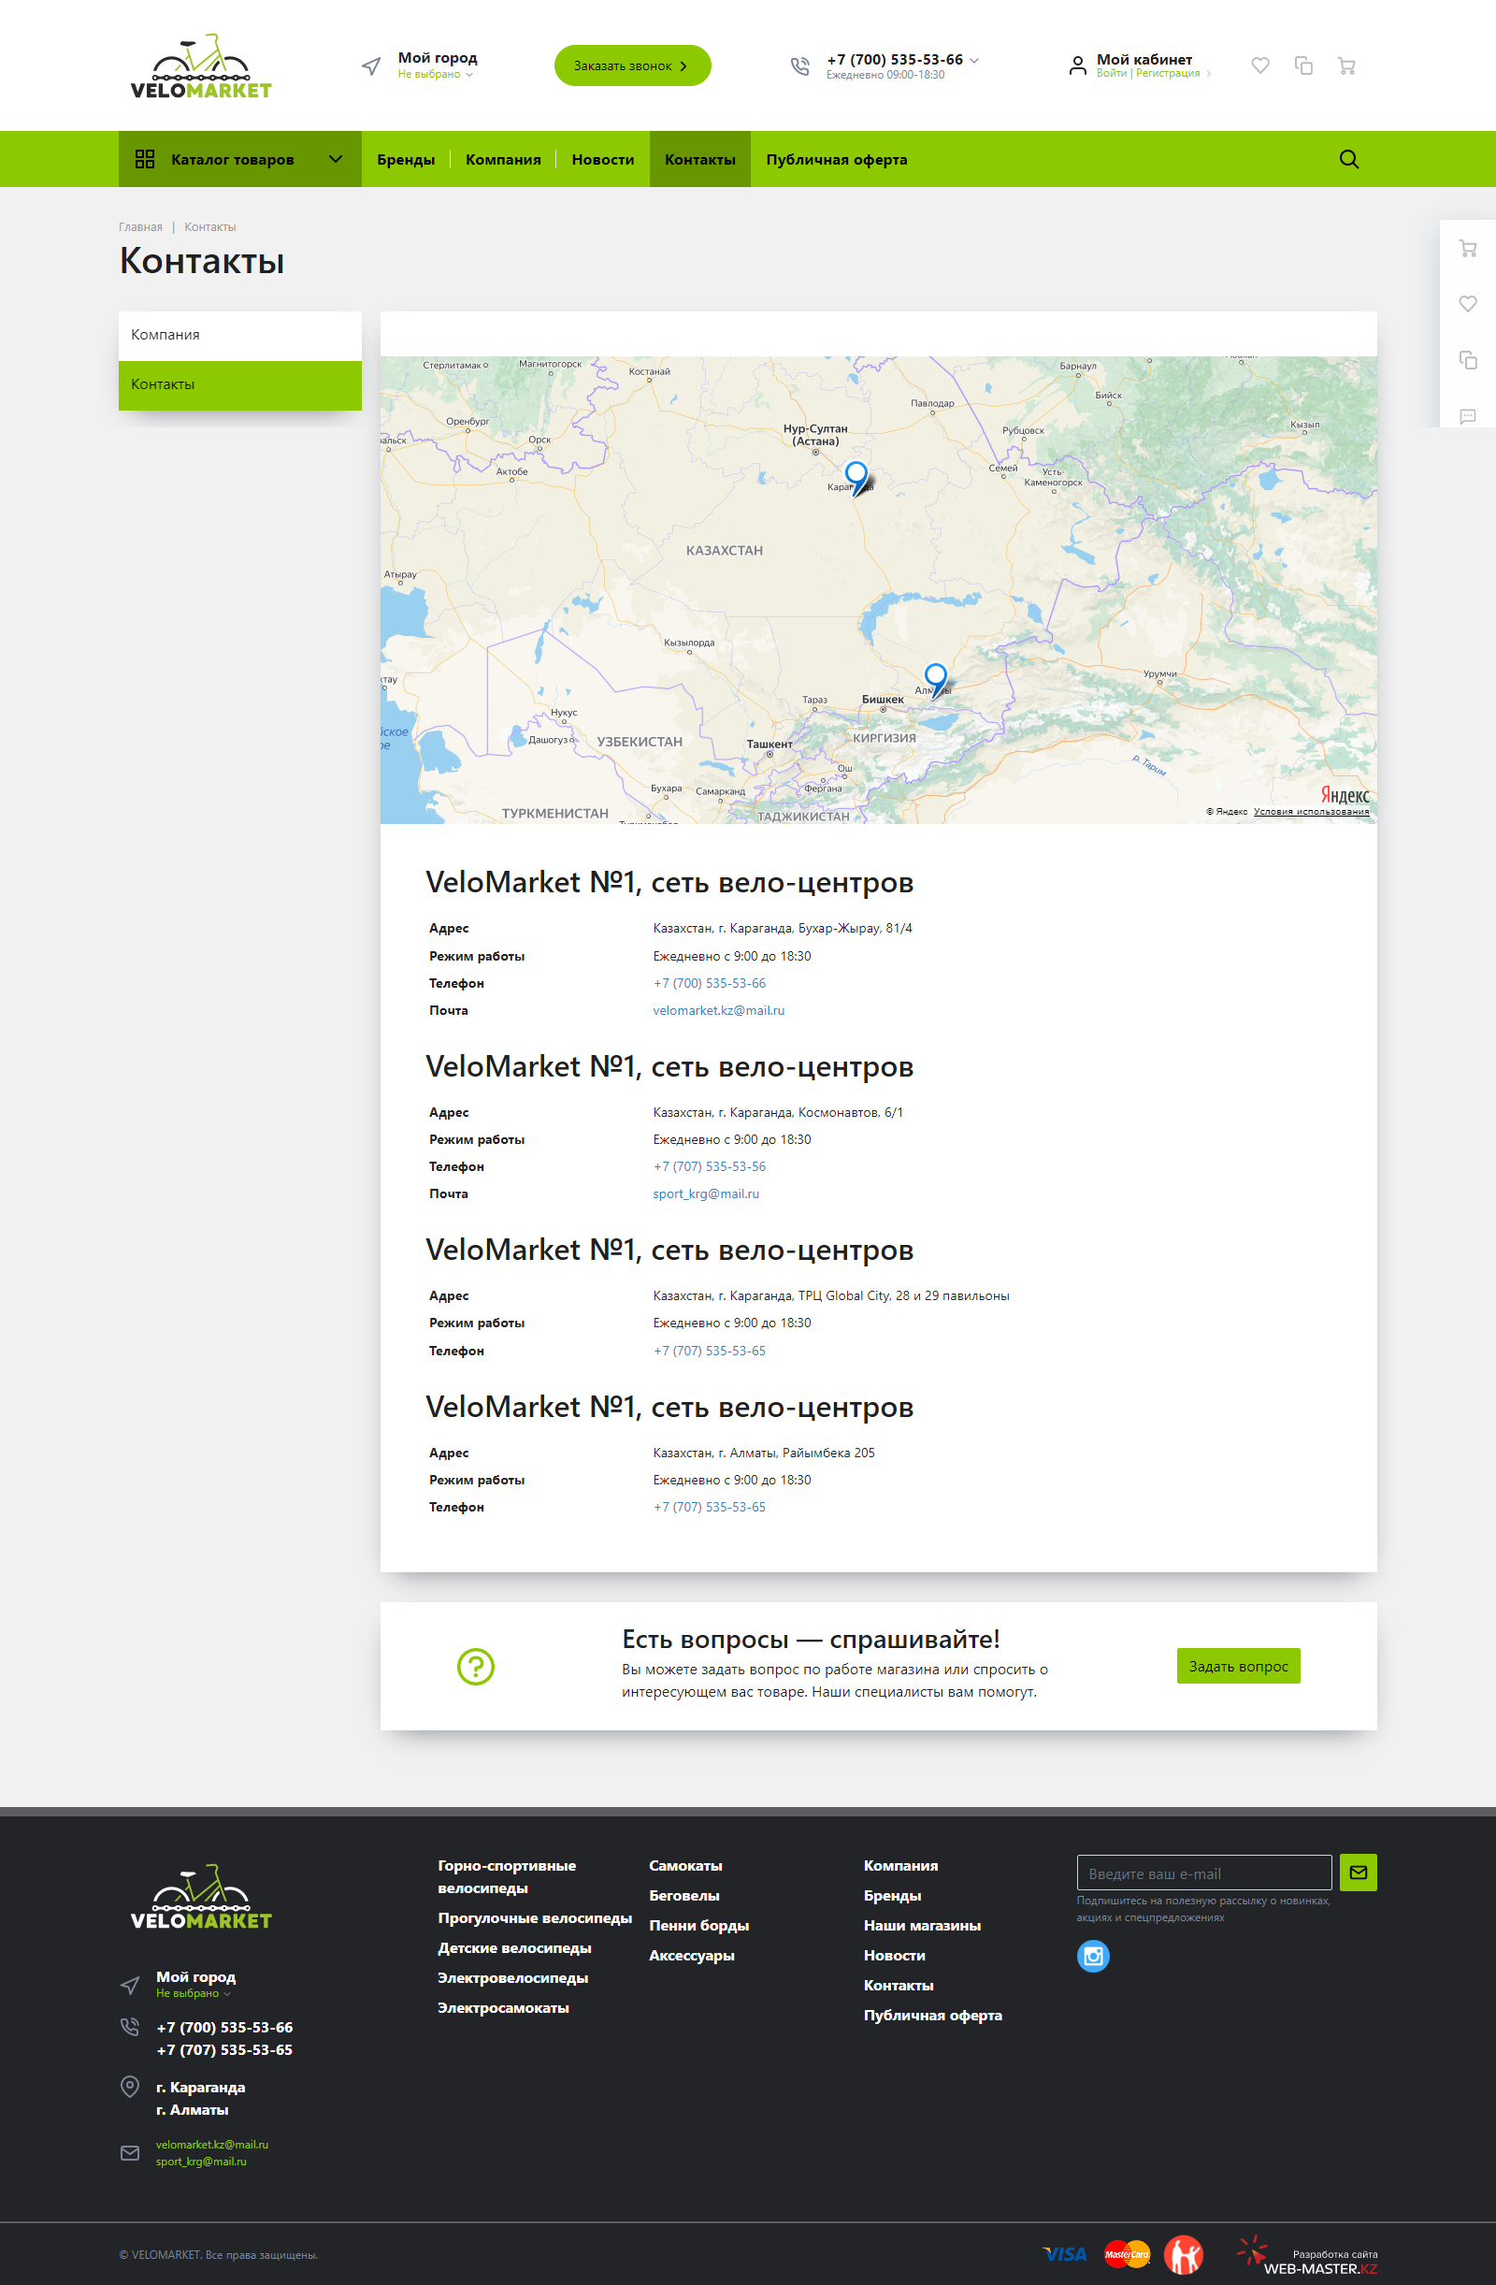This screenshot has height=2285, width=1496.
Task: Click the user account icon in header
Action: [1078, 65]
